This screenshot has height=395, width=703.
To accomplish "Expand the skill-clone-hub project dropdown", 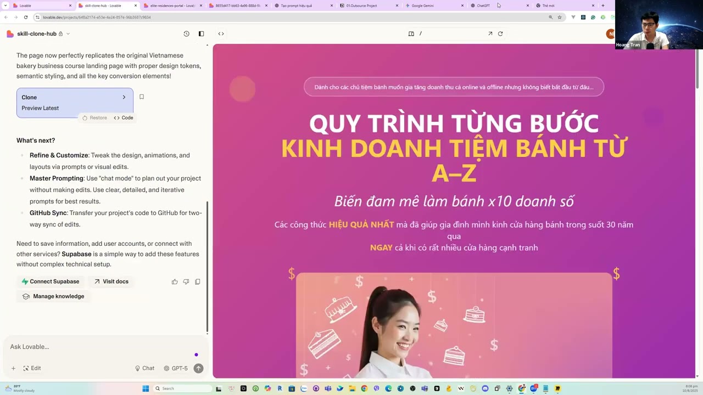I will [x=68, y=33].
